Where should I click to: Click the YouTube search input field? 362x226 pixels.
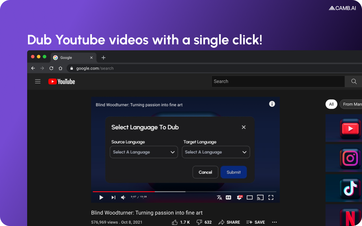(278, 81)
